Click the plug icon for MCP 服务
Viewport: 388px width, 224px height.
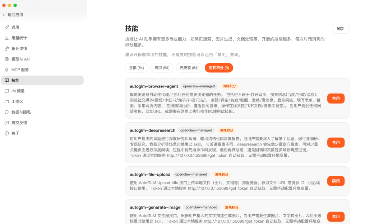pyautogui.click(x=7, y=70)
